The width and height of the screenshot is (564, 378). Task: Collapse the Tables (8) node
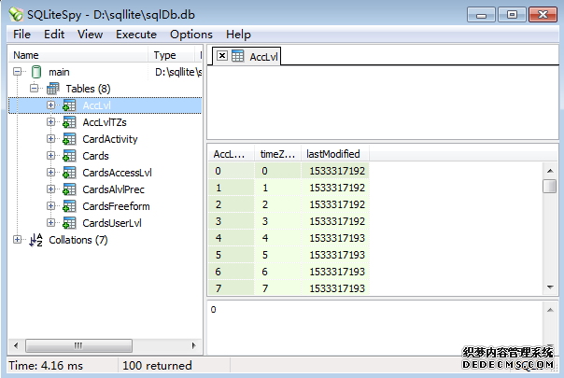[x=35, y=89]
